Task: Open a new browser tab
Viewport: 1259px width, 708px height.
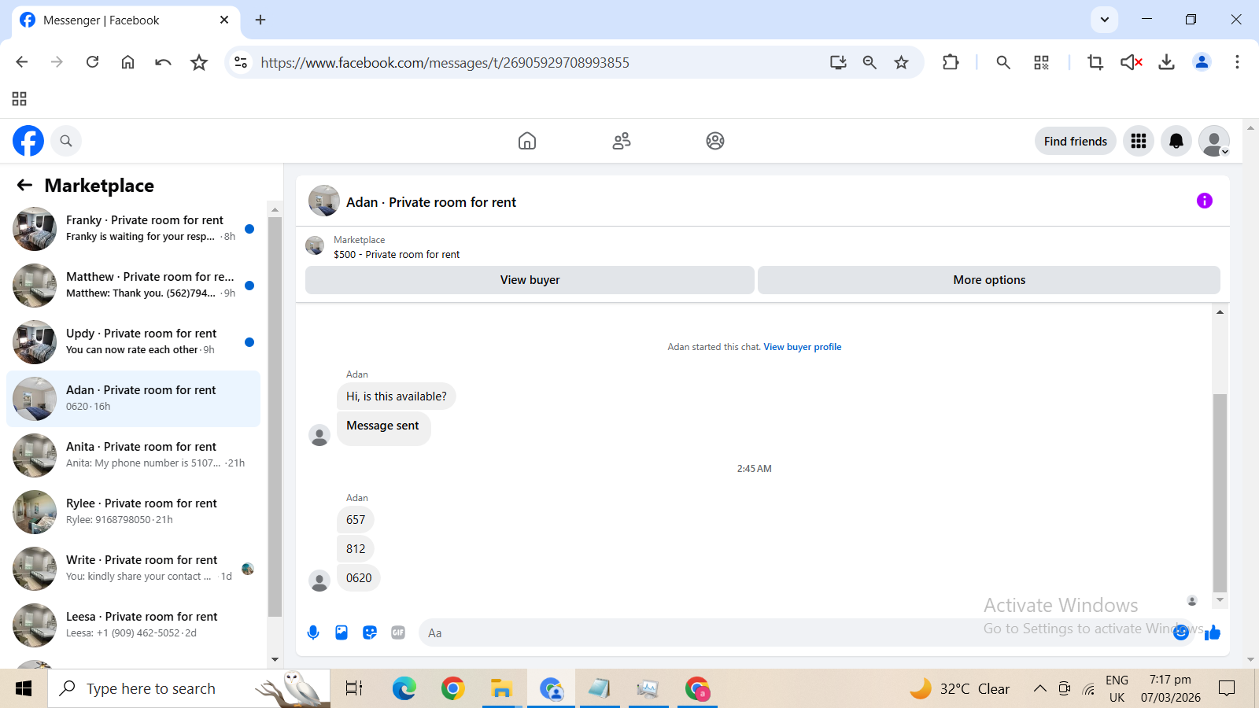Action: coord(260,20)
